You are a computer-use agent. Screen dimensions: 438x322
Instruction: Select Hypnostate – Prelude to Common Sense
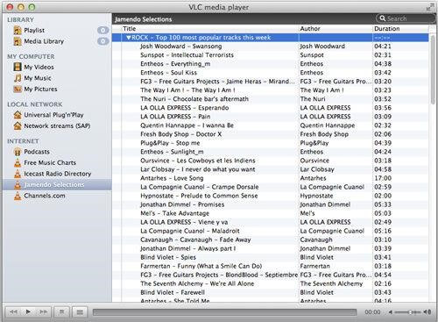199,196
